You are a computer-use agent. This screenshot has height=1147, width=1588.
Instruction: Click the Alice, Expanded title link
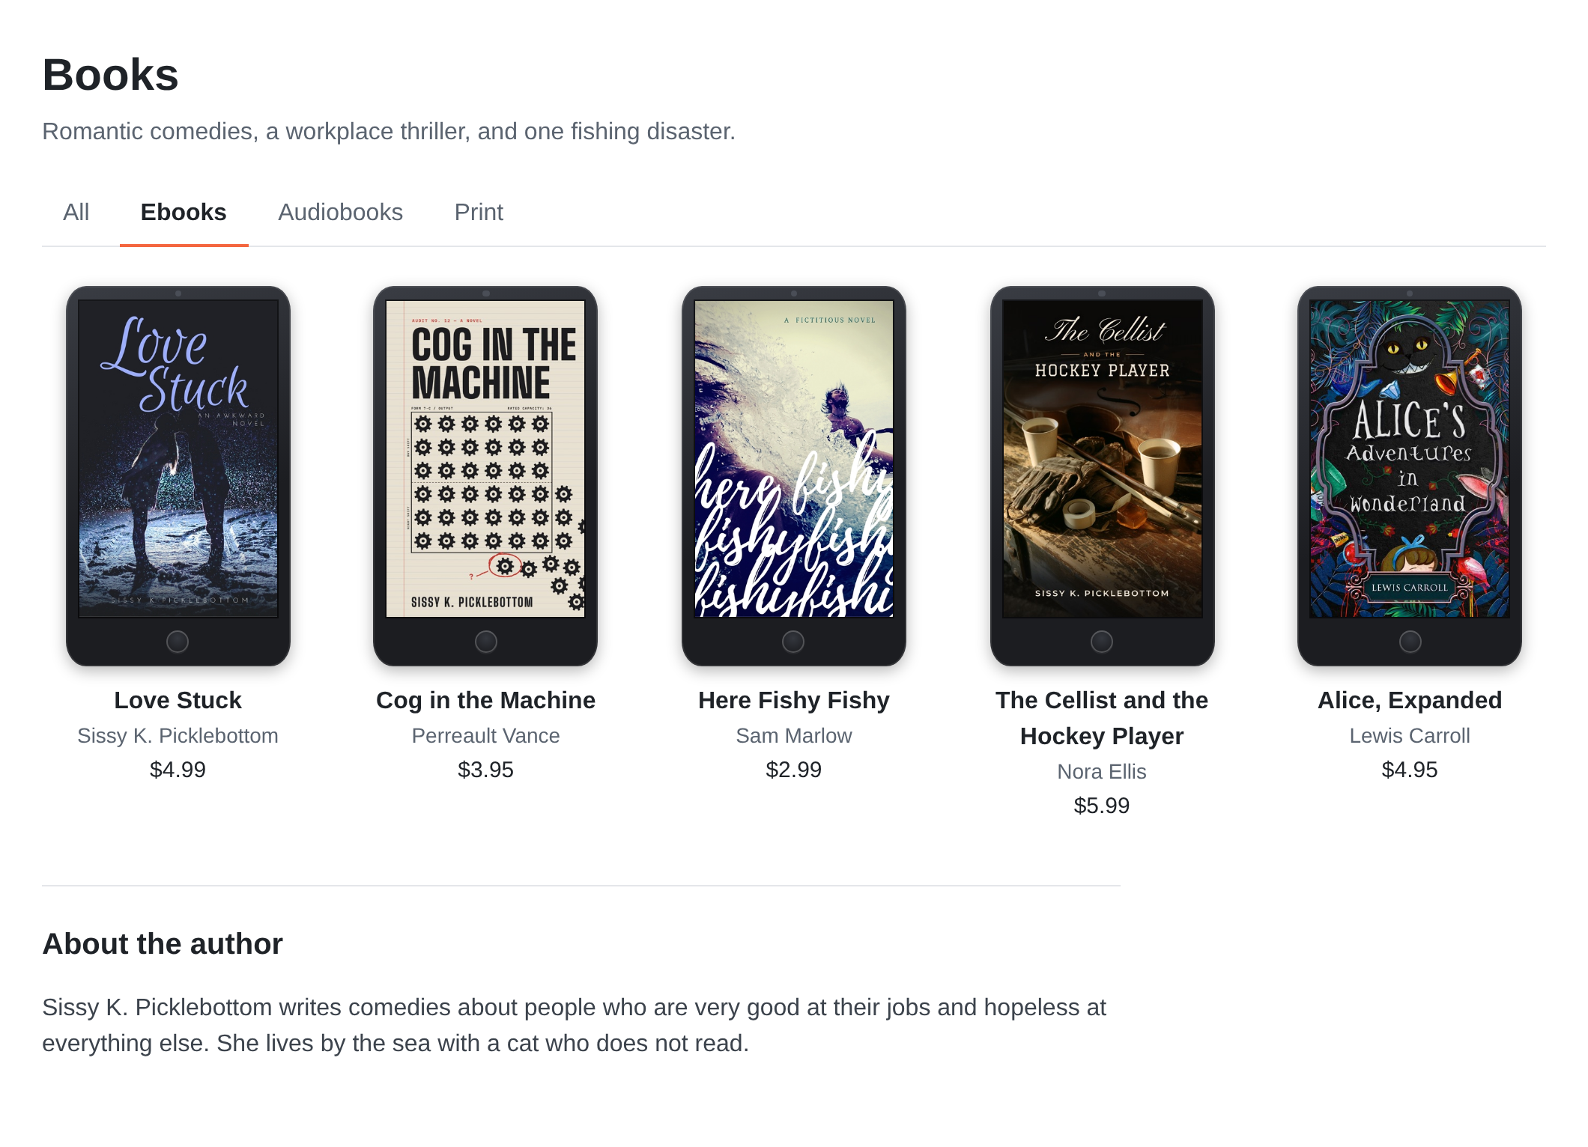(x=1410, y=700)
